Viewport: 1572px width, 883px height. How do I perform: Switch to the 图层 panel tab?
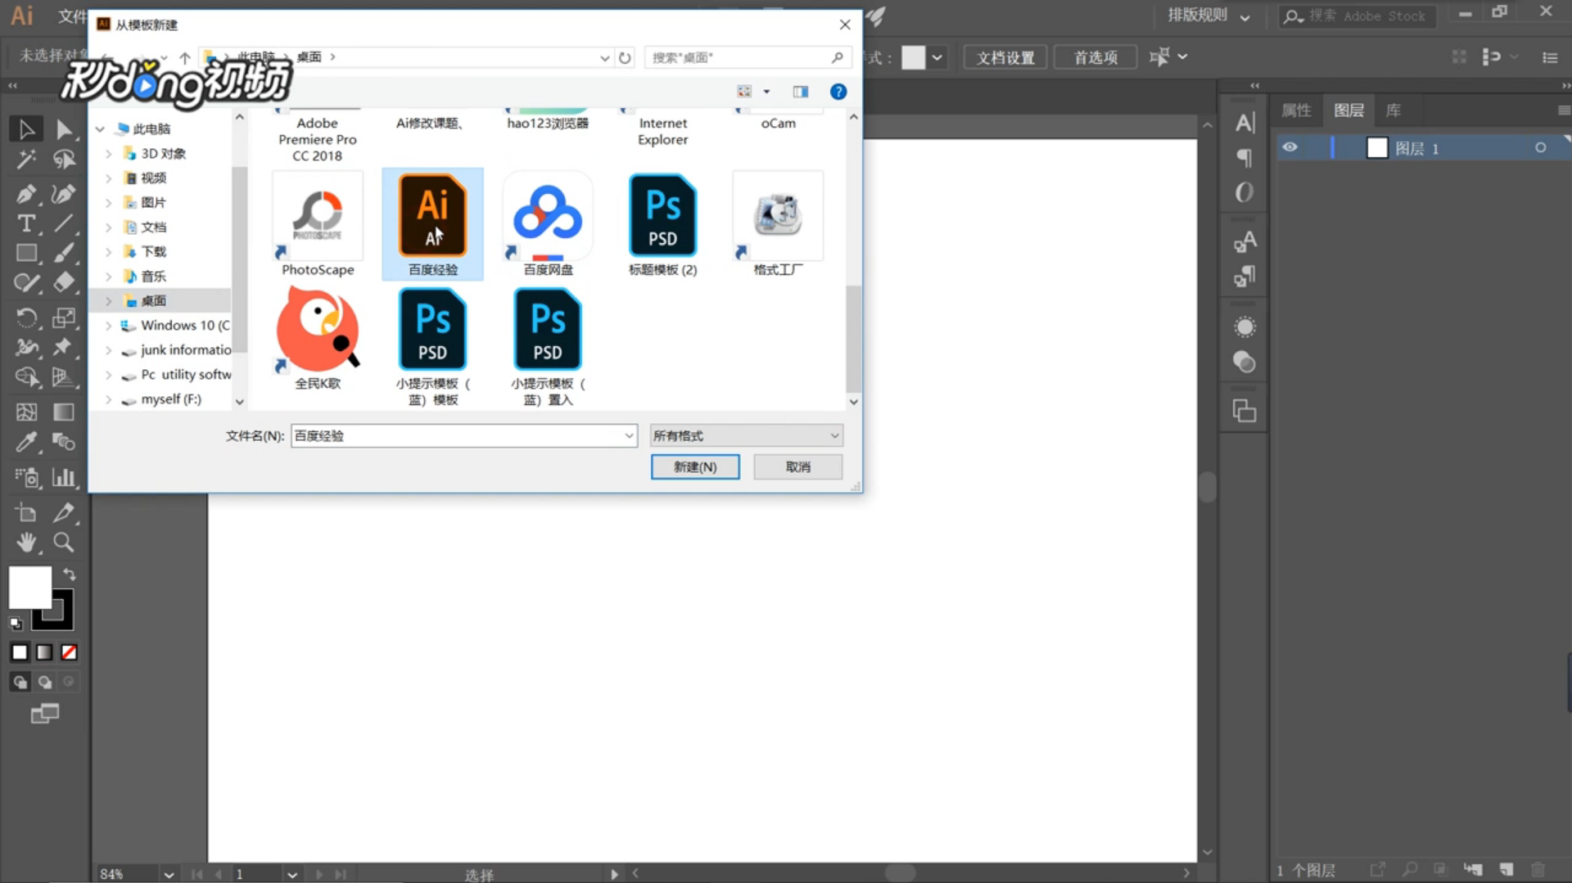1348,110
